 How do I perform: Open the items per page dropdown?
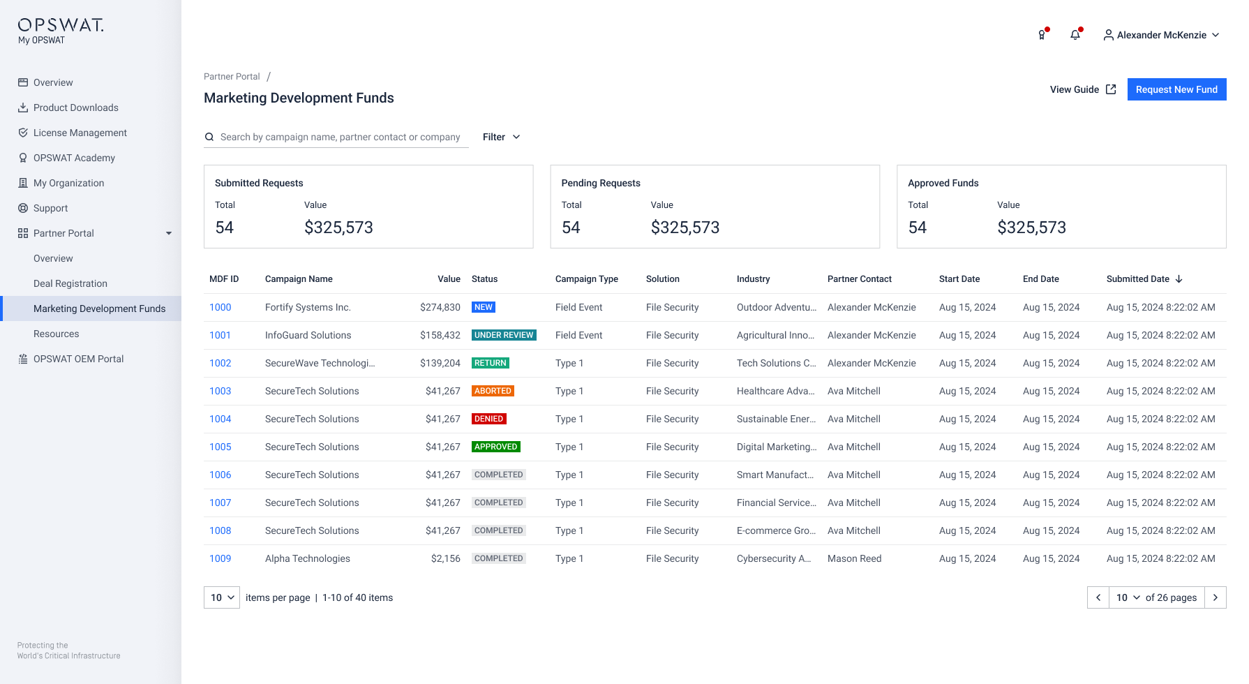pos(222,597)
